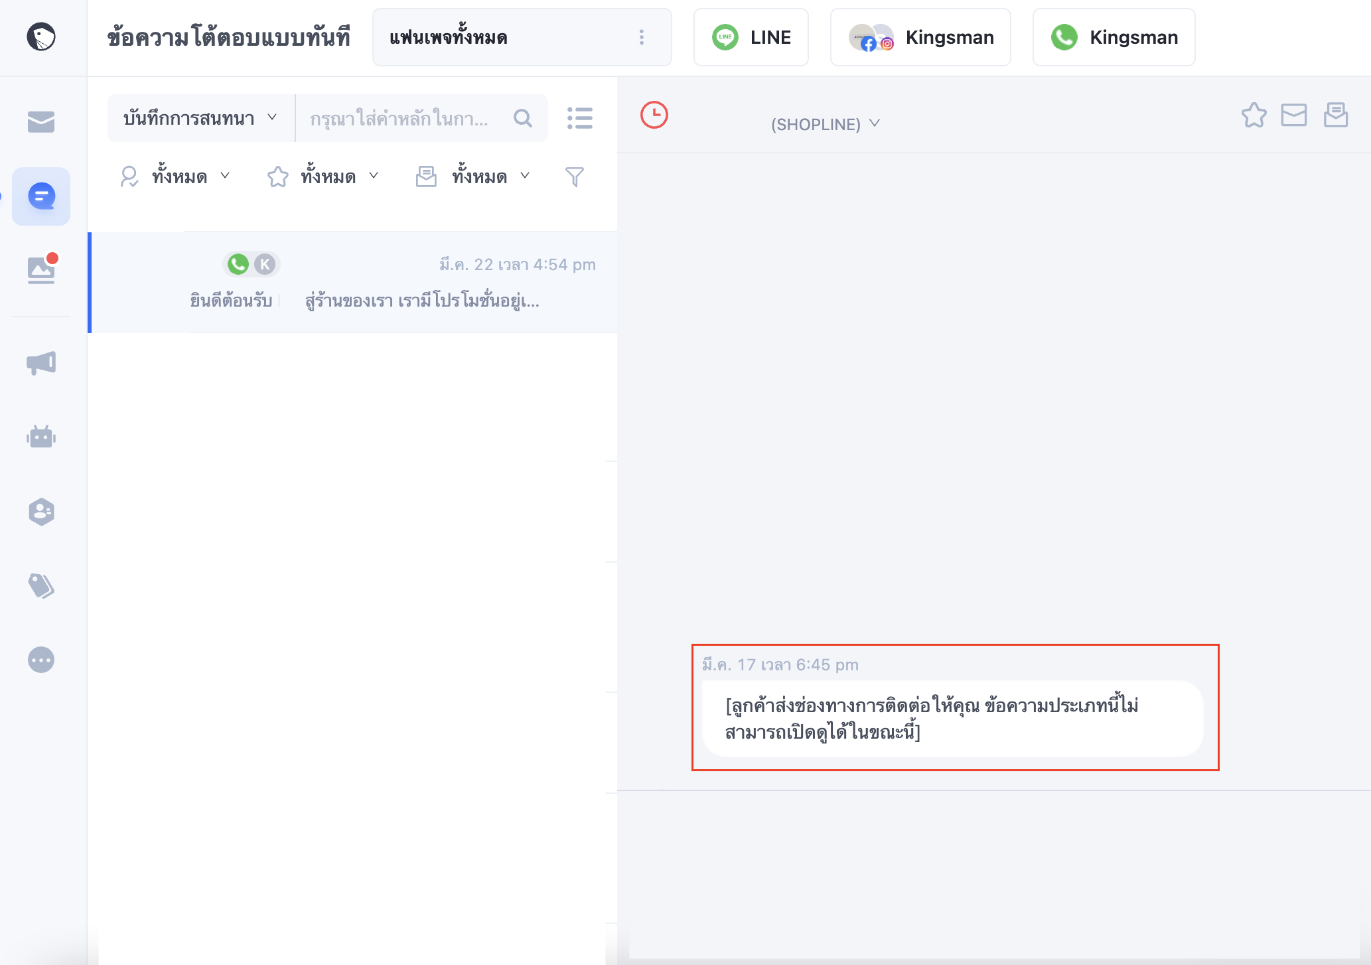Expand the (SHOPLINE) dropdown in chat header
The width and height of the screenshot is (1371, 965).
826,124
